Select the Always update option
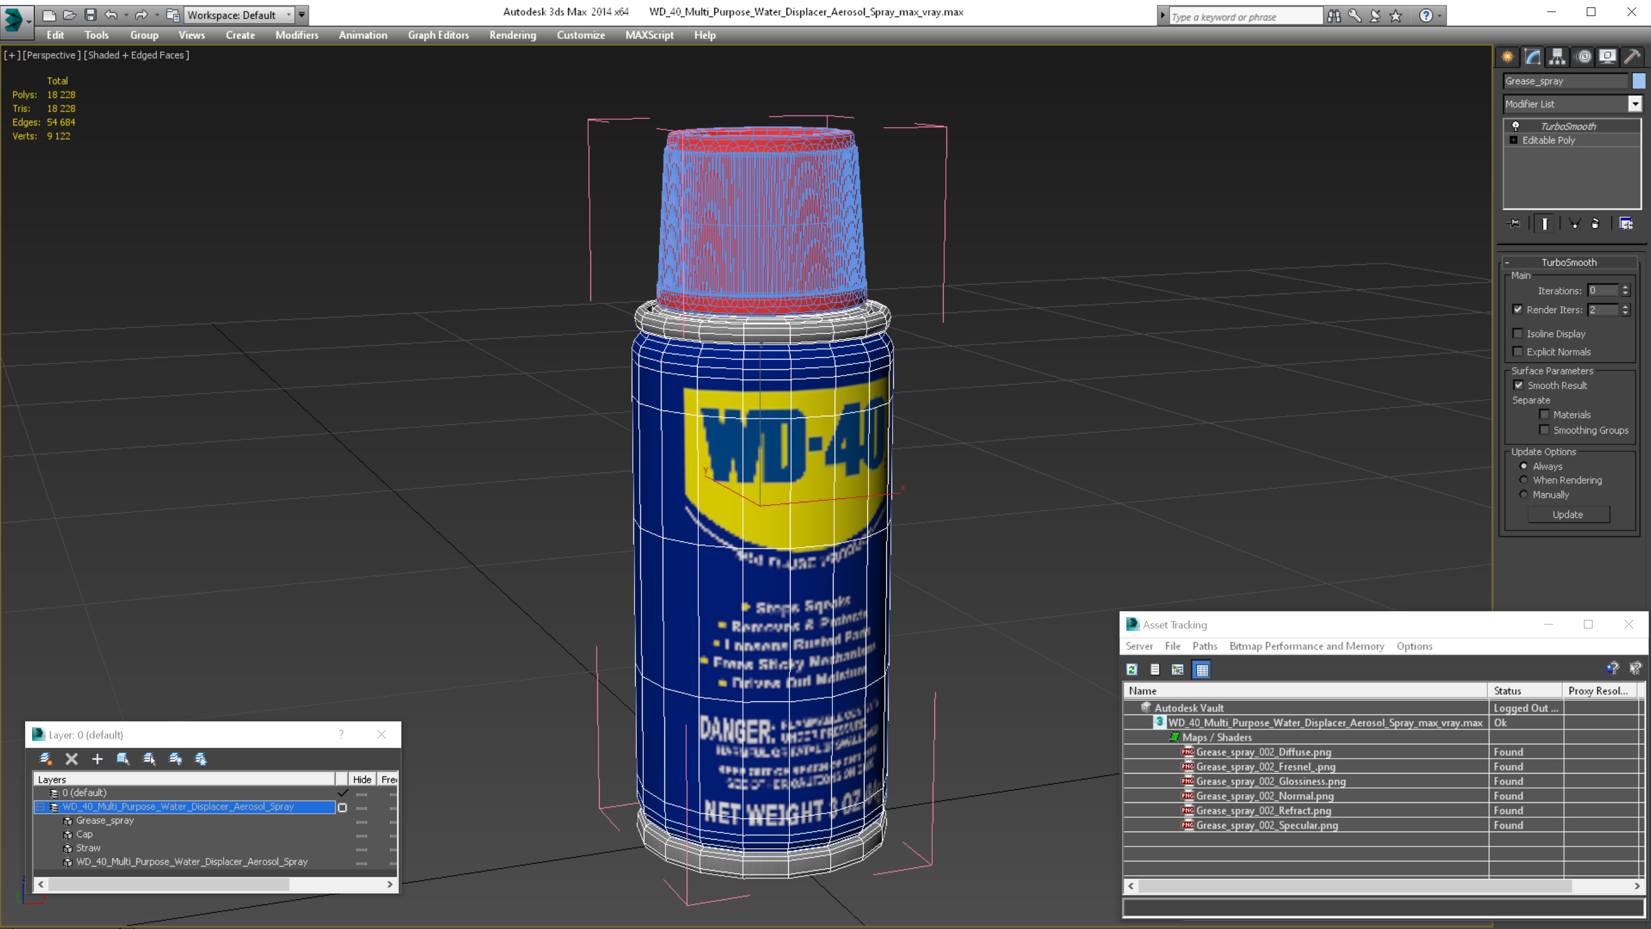The height and width of the screenshot is (929, 1651). point(1524,466)
